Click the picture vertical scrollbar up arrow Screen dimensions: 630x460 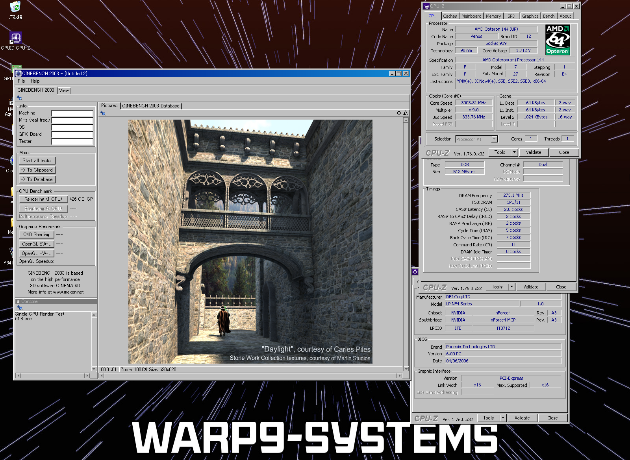[406, 120]
